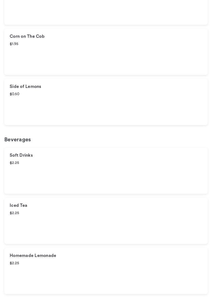Click the partially visible card above Corn on The Cob

tap(106, 12)
